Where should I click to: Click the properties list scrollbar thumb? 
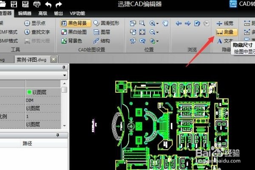click(65, 90)
